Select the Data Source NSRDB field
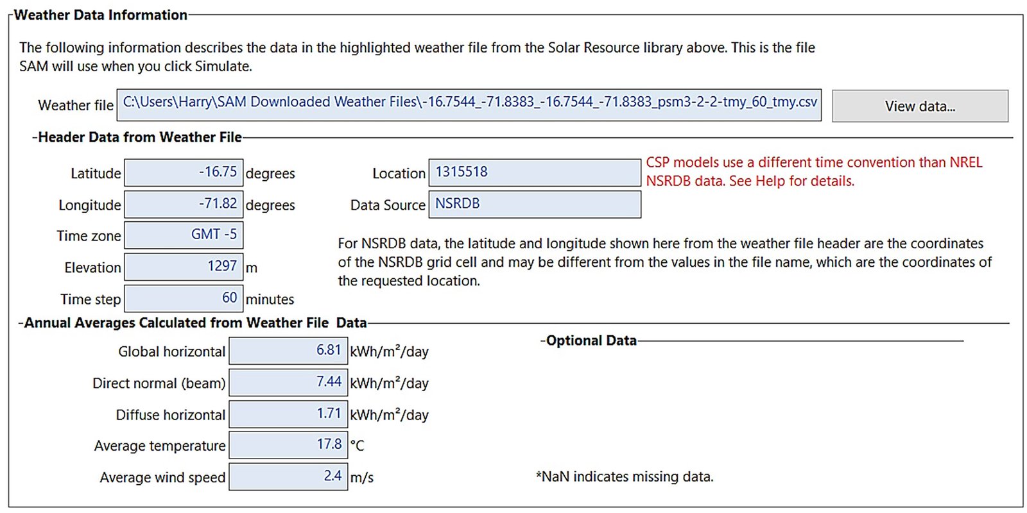Image resolution: width=1027 pixels, height=513 pixels. 535,204
